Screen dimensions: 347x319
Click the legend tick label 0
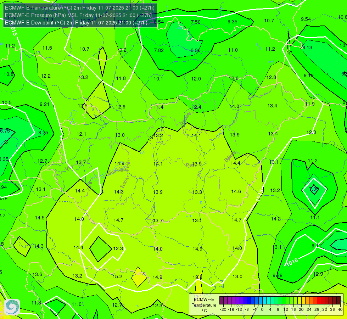click(x=262, y=309)
